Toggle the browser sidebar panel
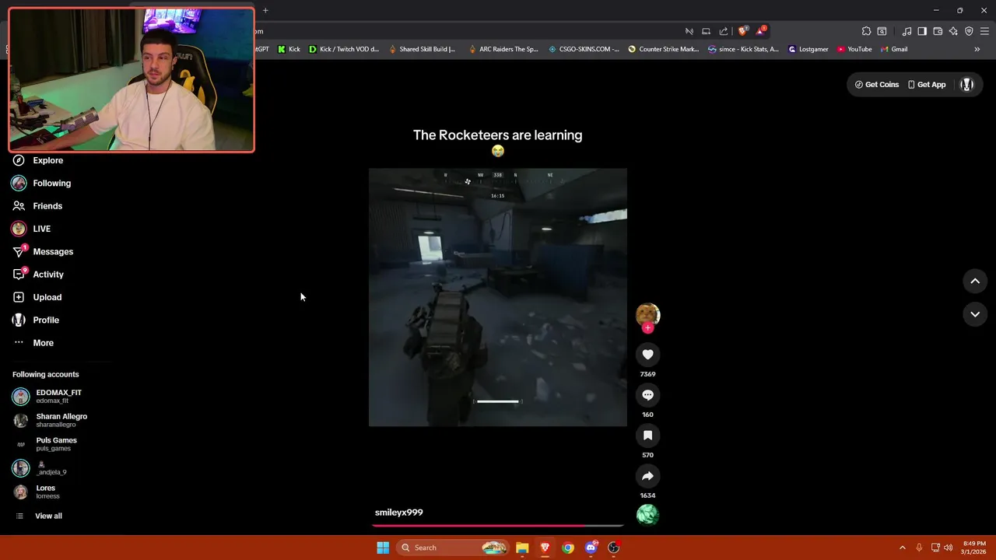The width and height of the screenshot is (996, 560). click(x=922, y=31)
